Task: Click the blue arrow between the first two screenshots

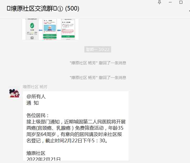Action: (41, 30)
